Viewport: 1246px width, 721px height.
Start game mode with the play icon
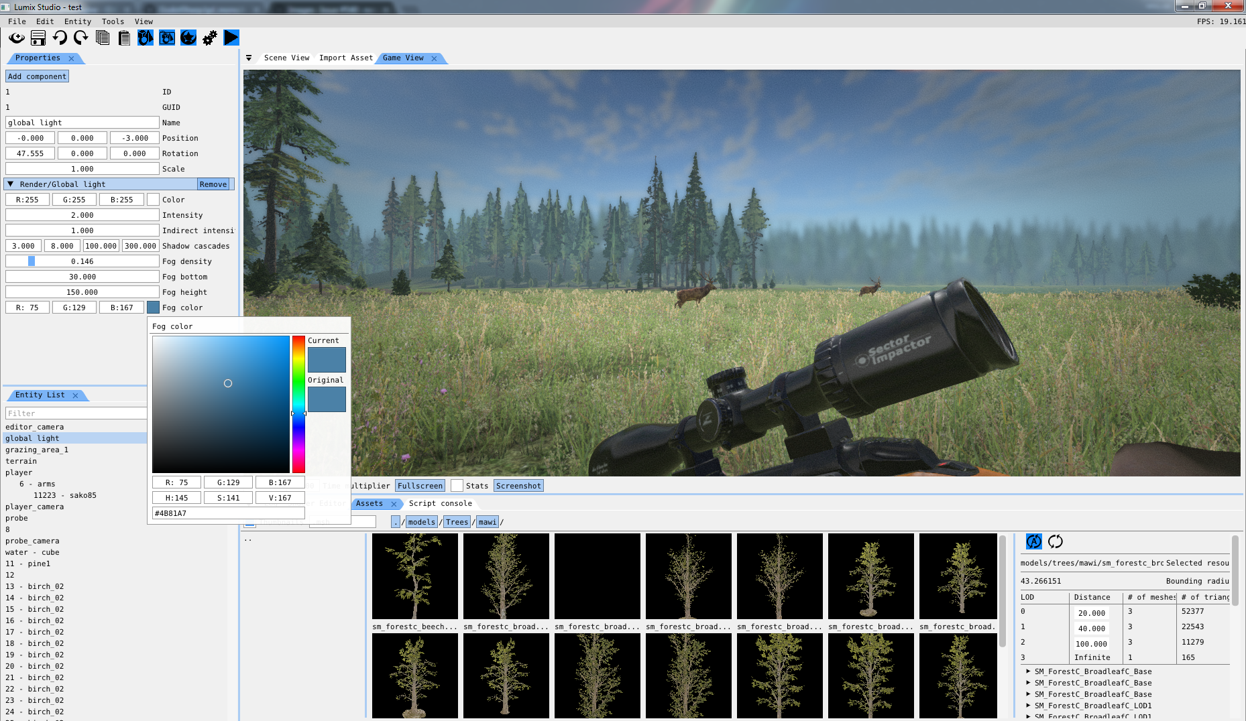pos(231,38)
